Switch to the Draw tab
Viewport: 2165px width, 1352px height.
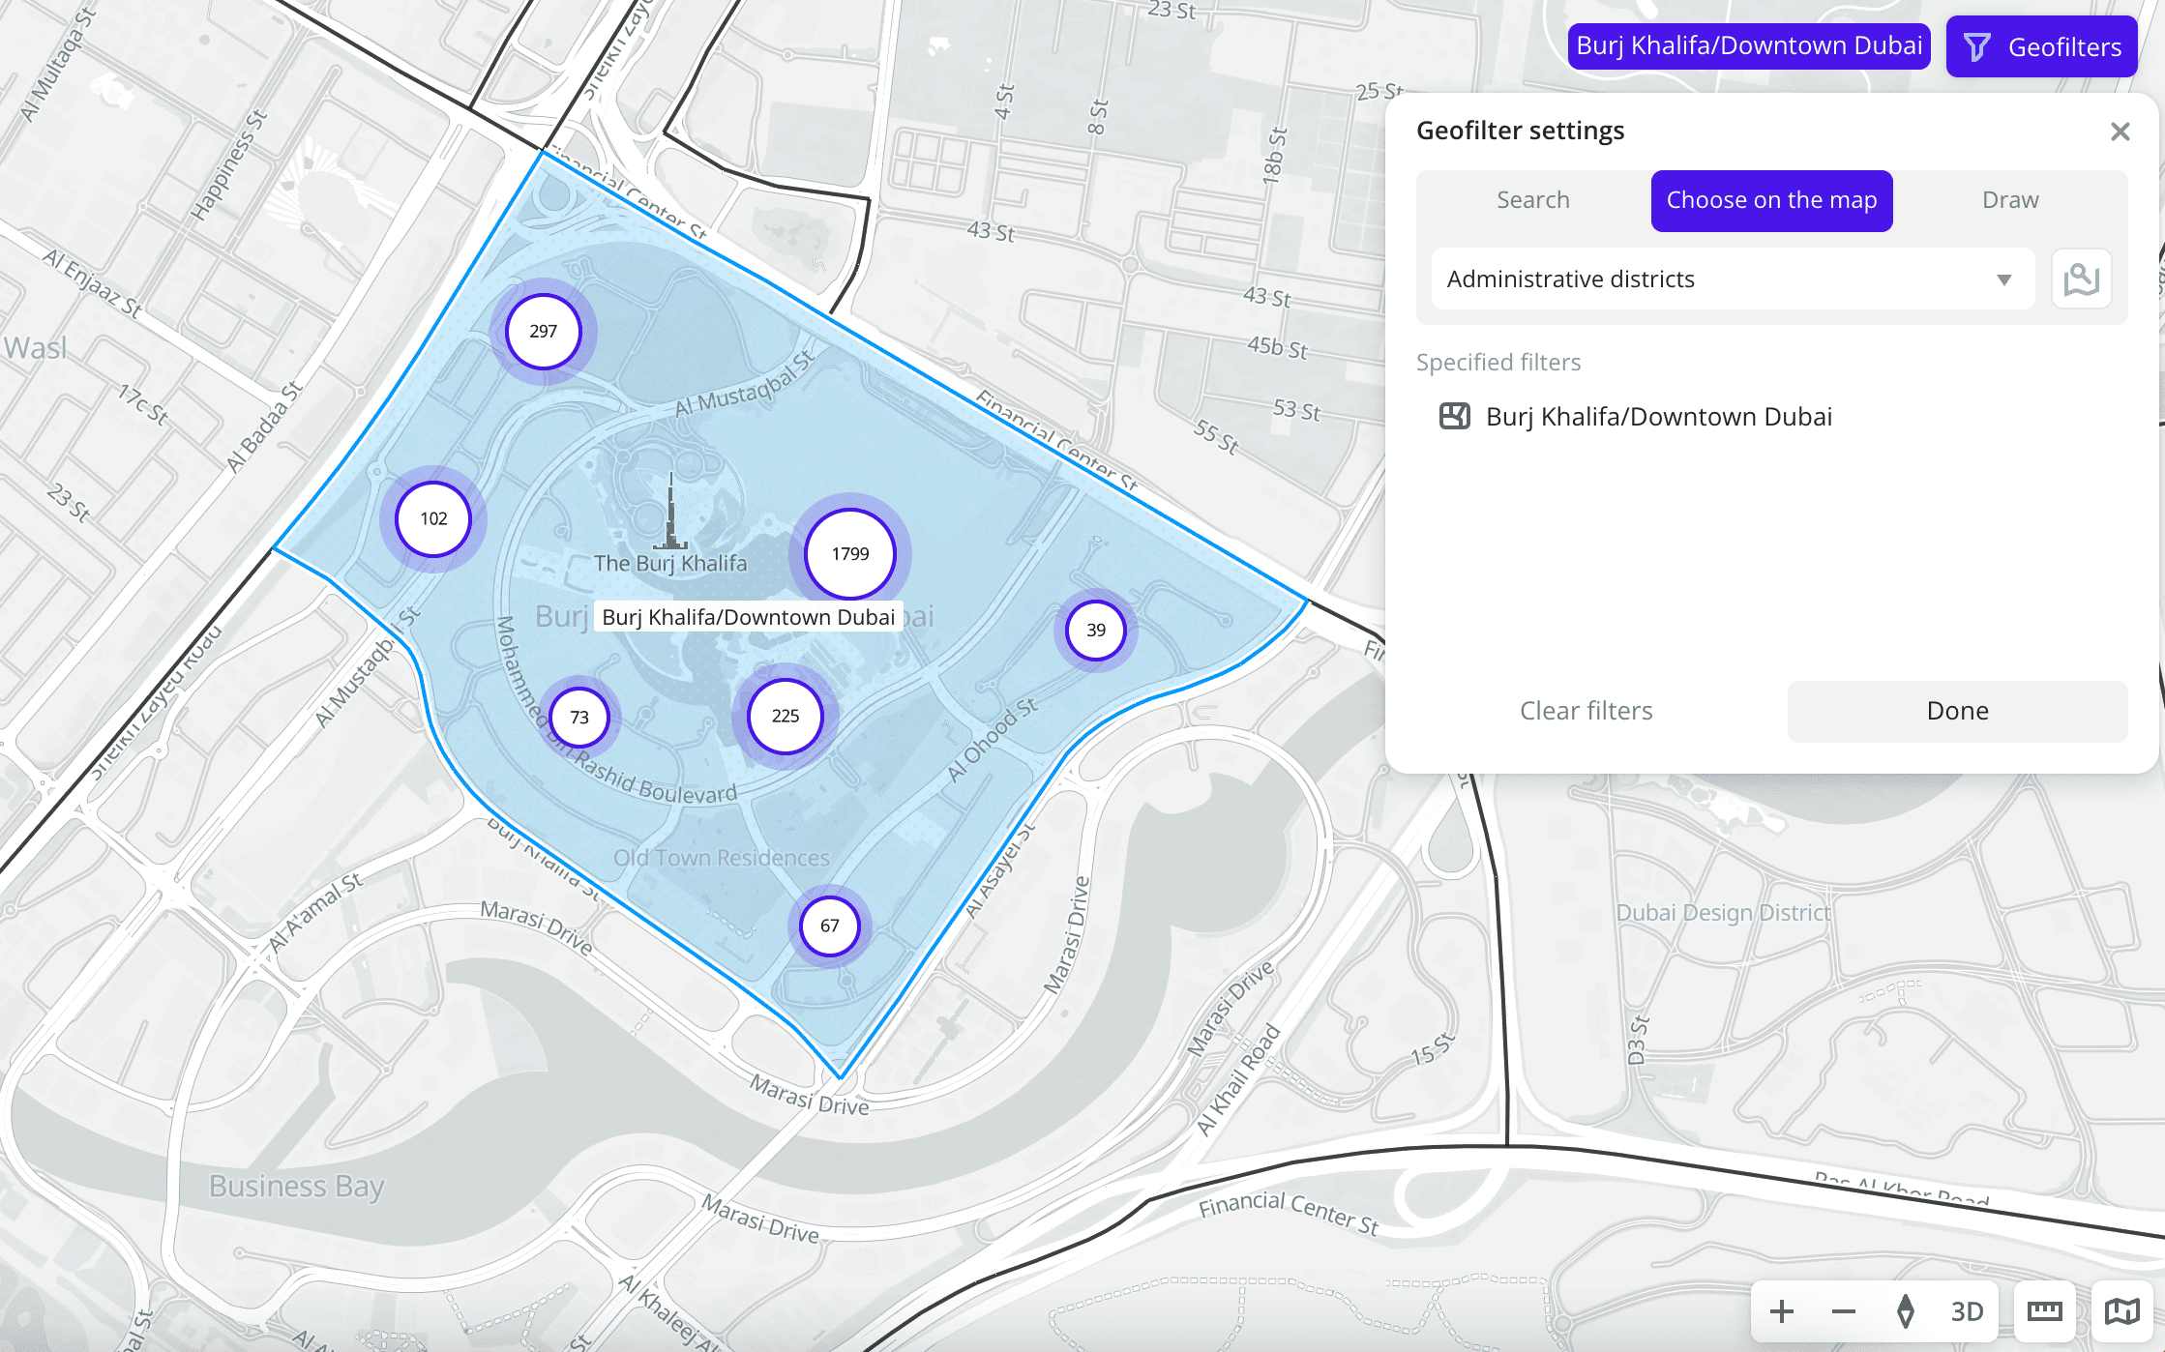coord(2010,200)
